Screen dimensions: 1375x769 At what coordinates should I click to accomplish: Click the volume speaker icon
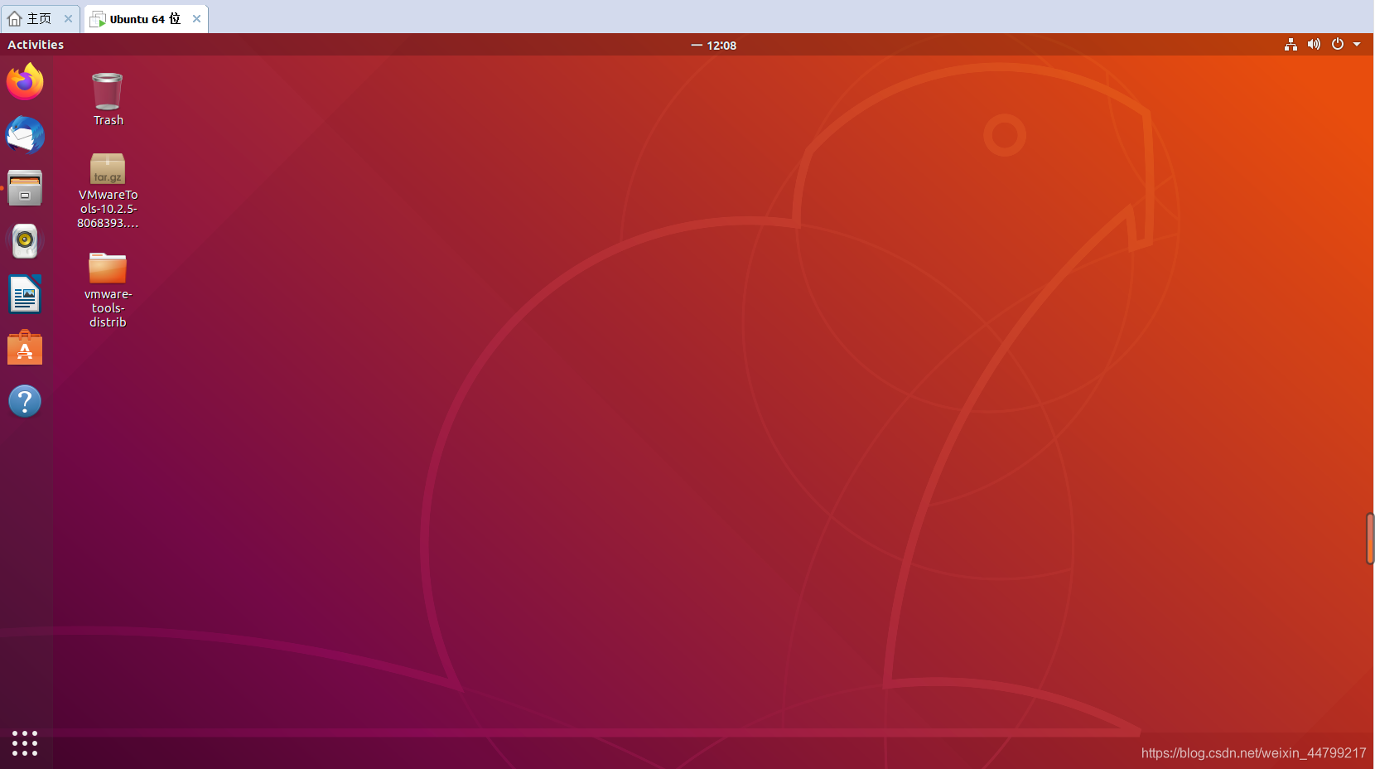(1314, 45)
